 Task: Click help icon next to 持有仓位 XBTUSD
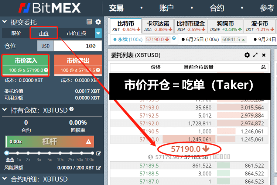(71, 109)
